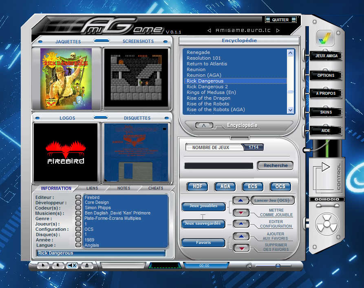Image resolution: width=364 pixels, height=288 pixels.
Task: Click red arrow for Mettre comme jouable
Action: (241, 212)
